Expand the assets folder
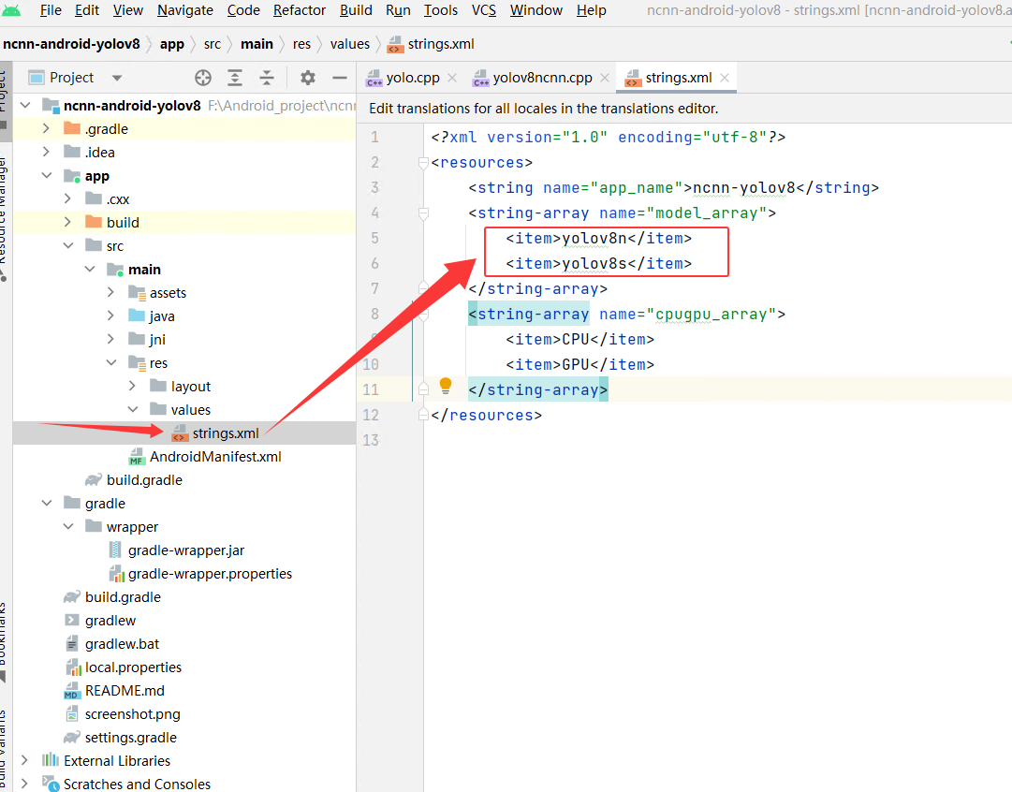This screenshot has height=792, width=1012. (111, 293)
